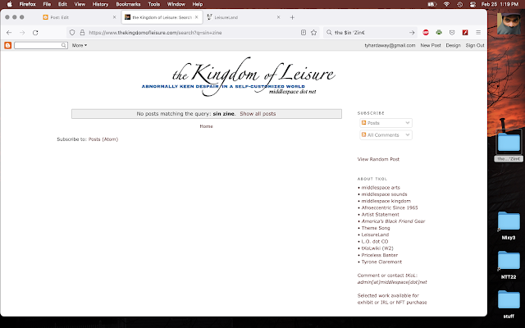Click View Random Post link
Image resolution: width=525 pixels, height=328 pixels.
tap(378, 159)
